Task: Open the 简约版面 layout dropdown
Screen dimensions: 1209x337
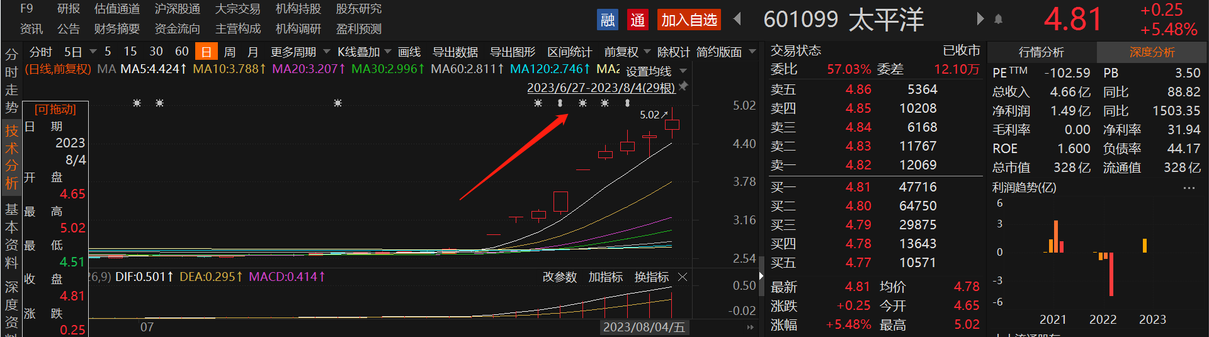Action: tap(725, 52)
